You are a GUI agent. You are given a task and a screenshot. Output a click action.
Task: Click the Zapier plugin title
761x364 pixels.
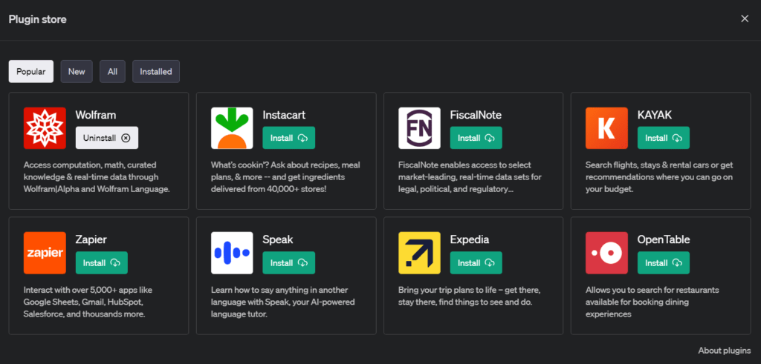click(91, 239)
